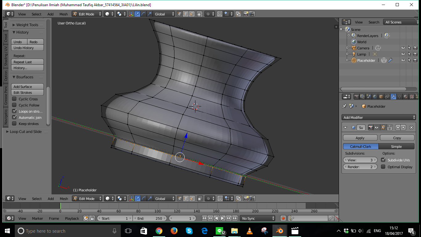This screenshot has width=421, height=237.
Task: Open the timeline Playback menu
Action: (72, 218)
